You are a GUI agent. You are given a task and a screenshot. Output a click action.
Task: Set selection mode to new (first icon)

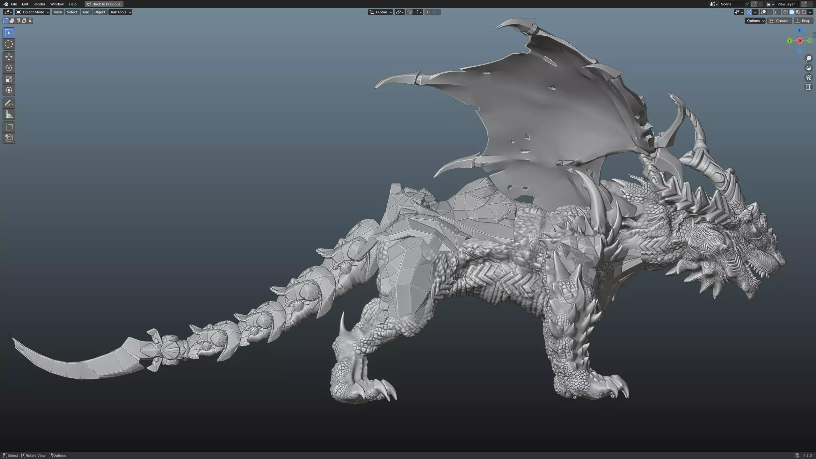coord(6,21)
